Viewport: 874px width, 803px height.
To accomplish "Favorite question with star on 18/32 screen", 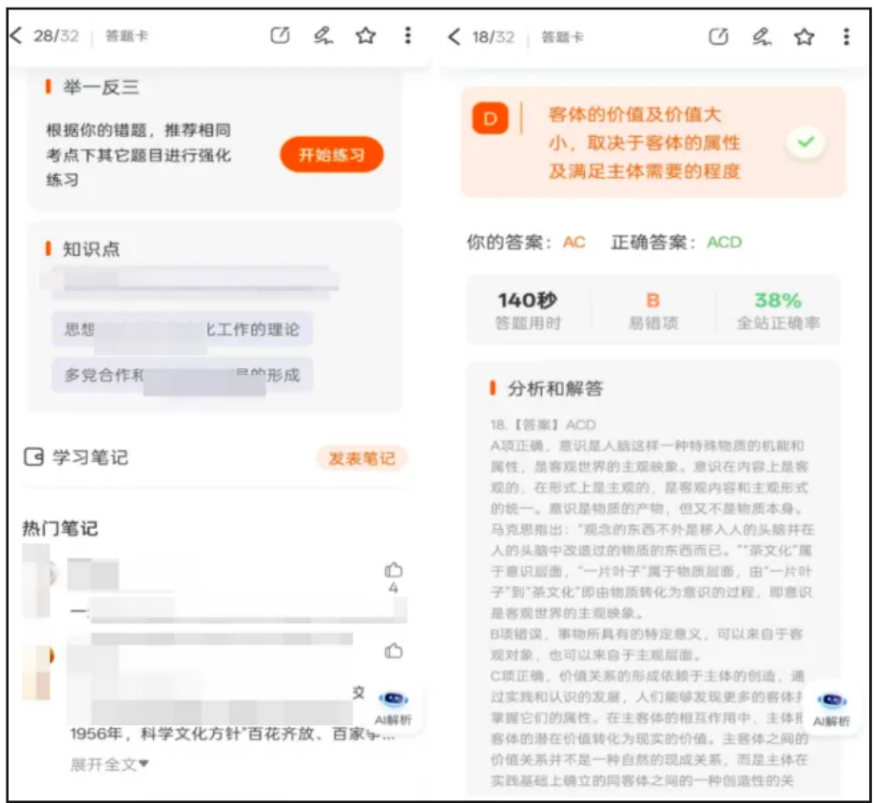I will pos(805,37).
